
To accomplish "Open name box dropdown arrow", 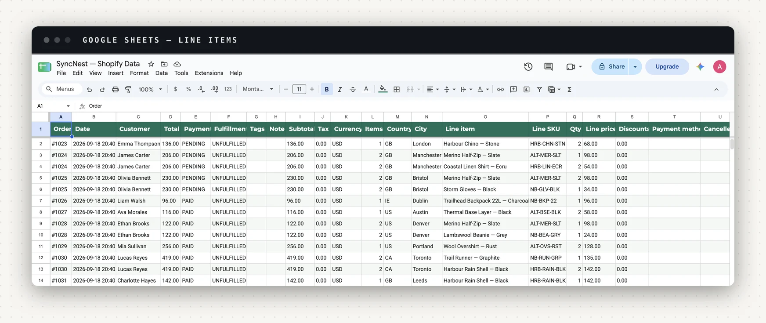I will click(x=68, y=106).
